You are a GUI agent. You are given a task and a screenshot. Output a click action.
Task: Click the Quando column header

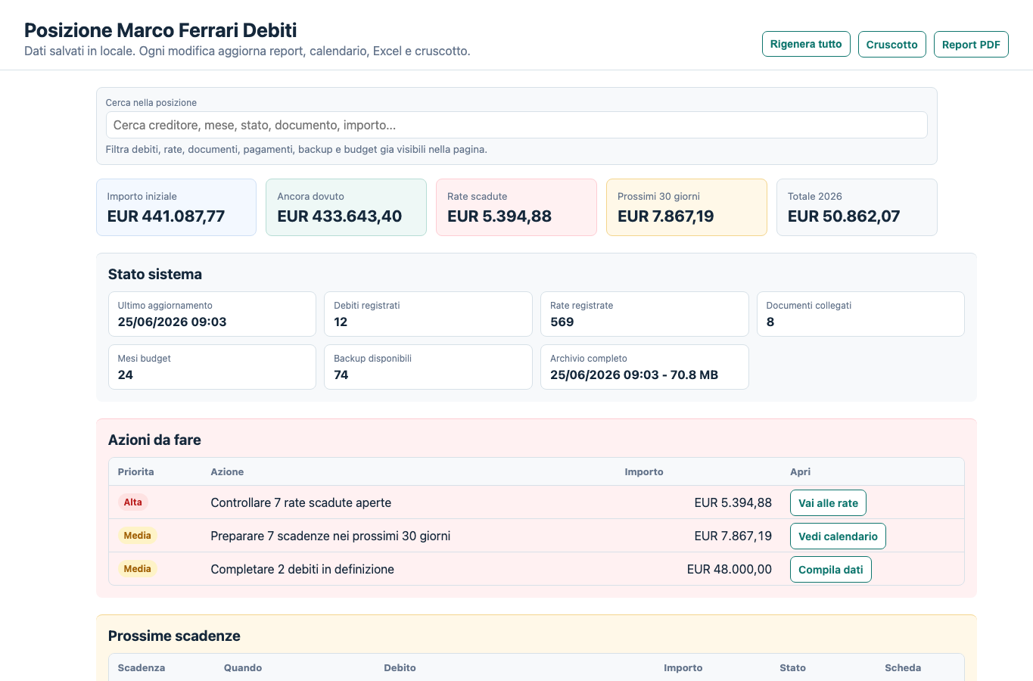click(x=243, y=667)
